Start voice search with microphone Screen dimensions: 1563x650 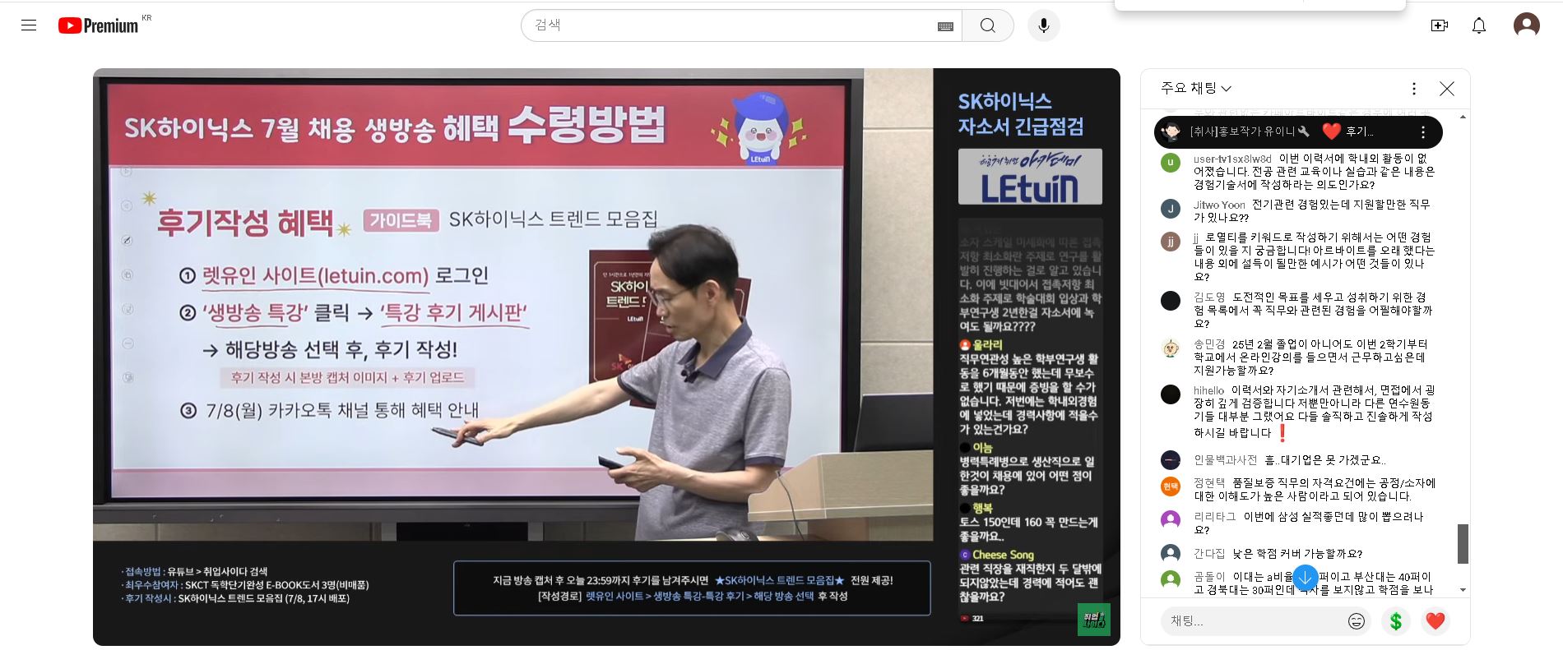tap(1043, 25)
